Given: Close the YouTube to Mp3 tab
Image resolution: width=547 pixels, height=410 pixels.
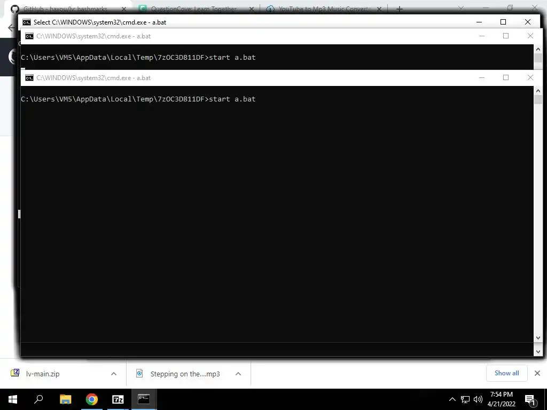Looking at the screenshot, I should pyautogui.click(x=379, y=9).
